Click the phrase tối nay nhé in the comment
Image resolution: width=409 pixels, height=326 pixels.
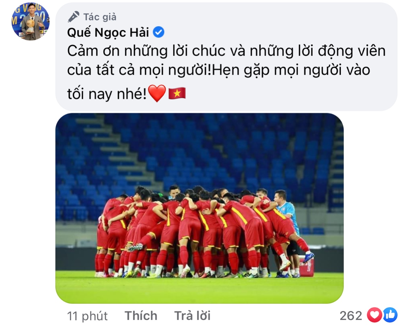[107, 94]
